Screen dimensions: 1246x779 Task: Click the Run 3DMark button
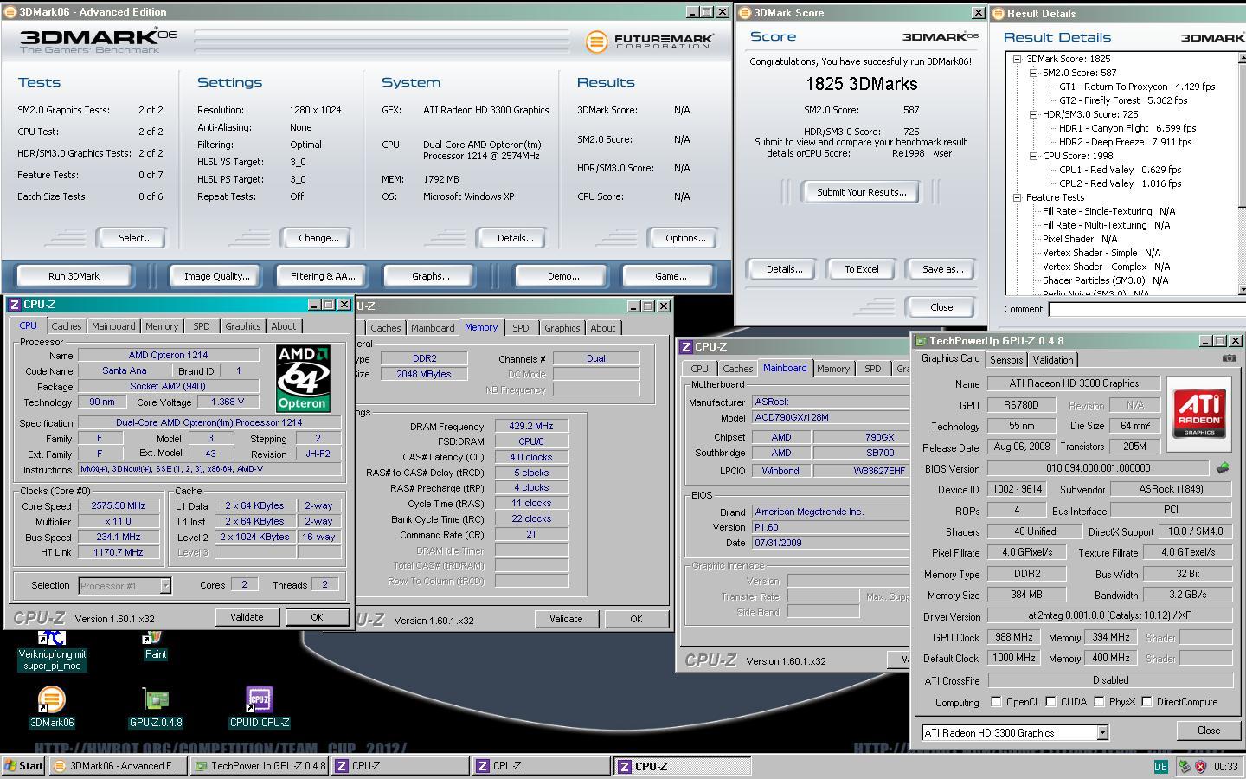click(74, 276)
